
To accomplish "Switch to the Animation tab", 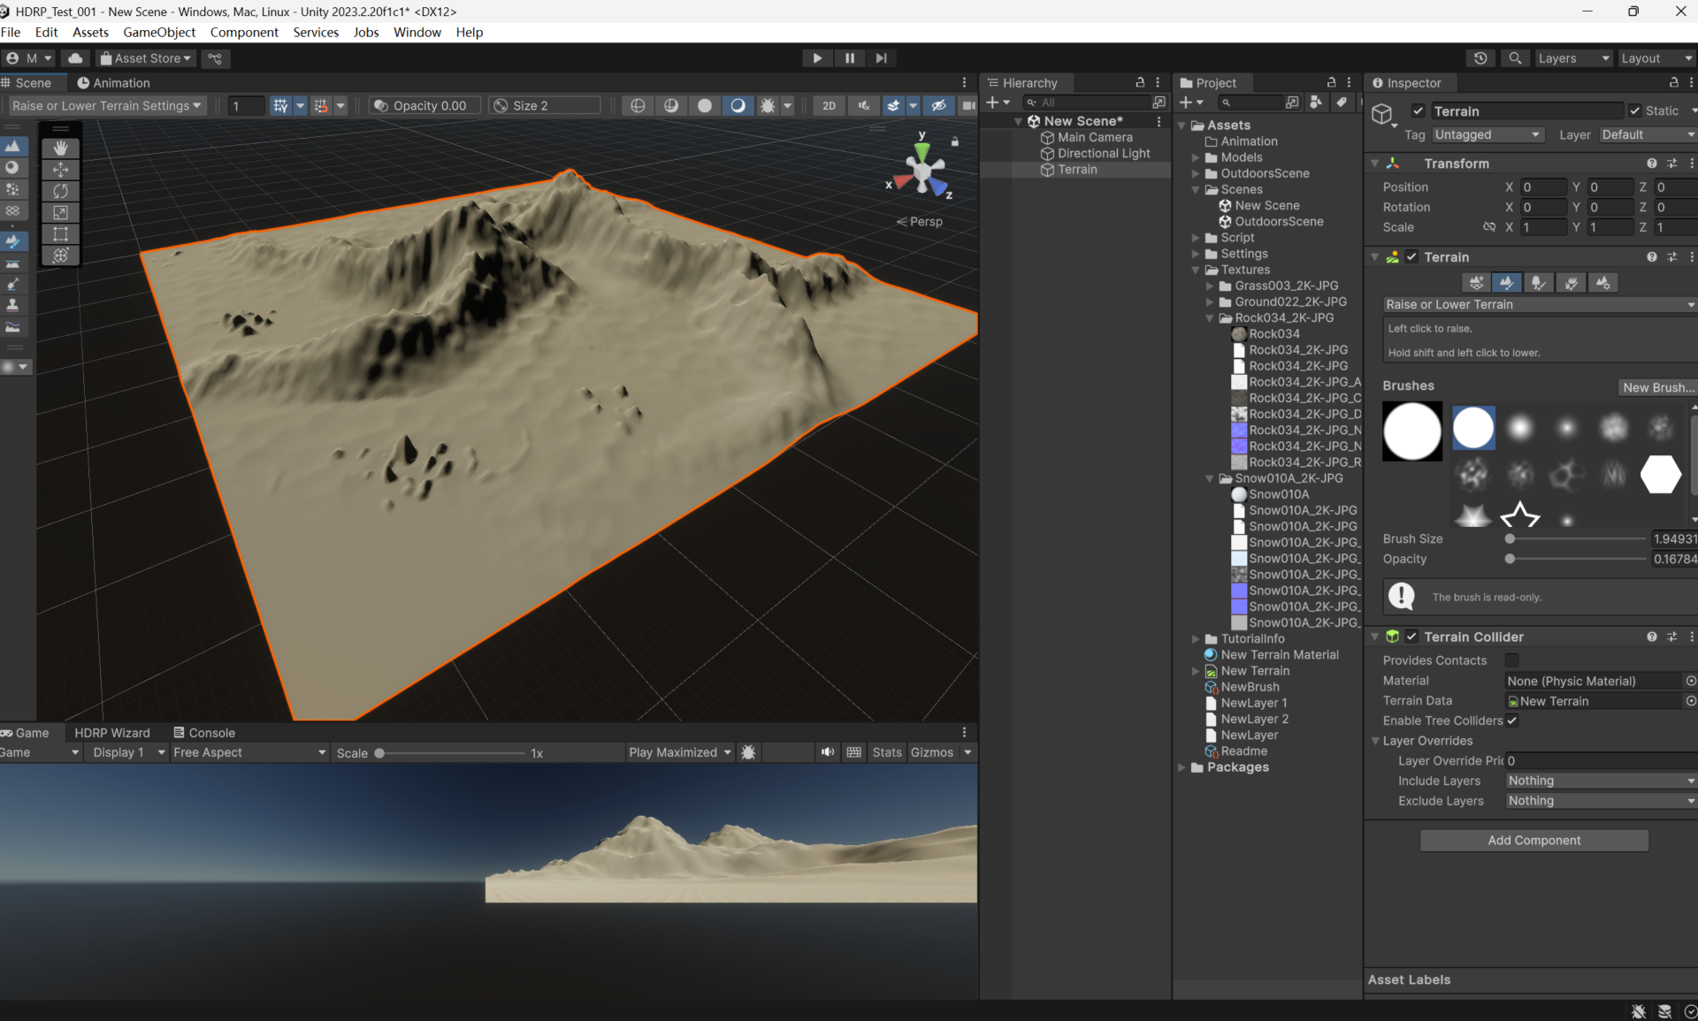I will tap(113, 83).
